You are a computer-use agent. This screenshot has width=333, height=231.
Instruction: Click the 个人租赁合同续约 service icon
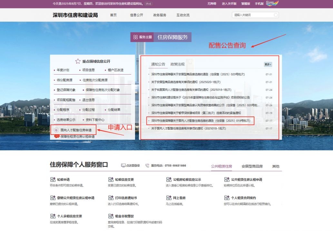pos(227,198)
